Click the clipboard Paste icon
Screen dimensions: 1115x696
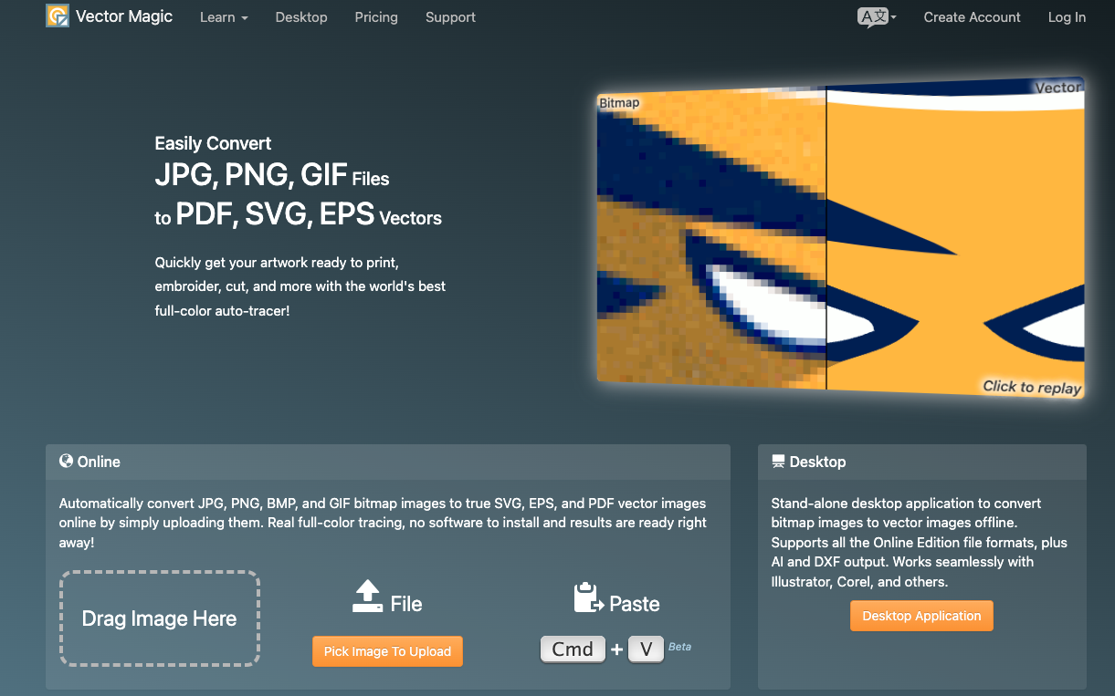click(589, 598)
